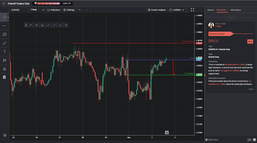The width and height of the screenshot is (257, 143).
Task: Select the XABCD pattern tool
Action: [5, 60]
